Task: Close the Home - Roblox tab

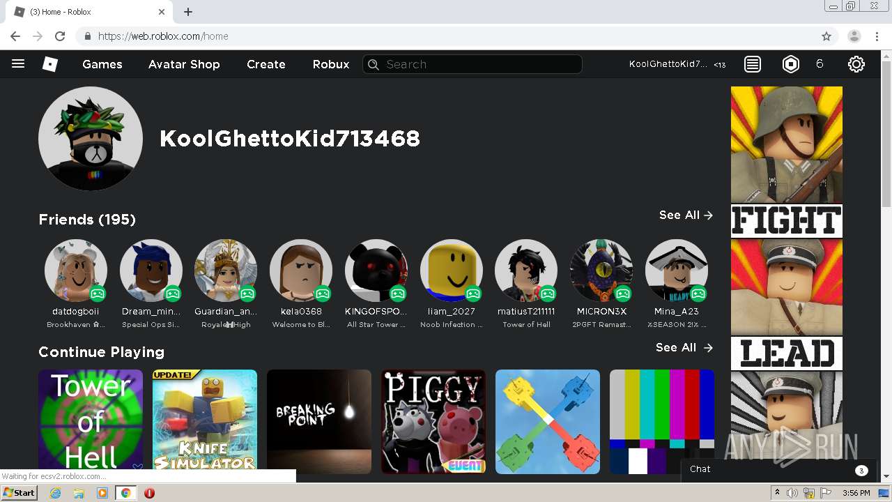Action: [x=162, y=12]
